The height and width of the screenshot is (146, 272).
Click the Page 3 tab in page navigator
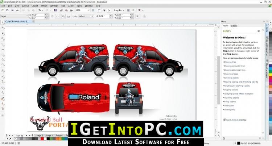(x=50, y=135)
